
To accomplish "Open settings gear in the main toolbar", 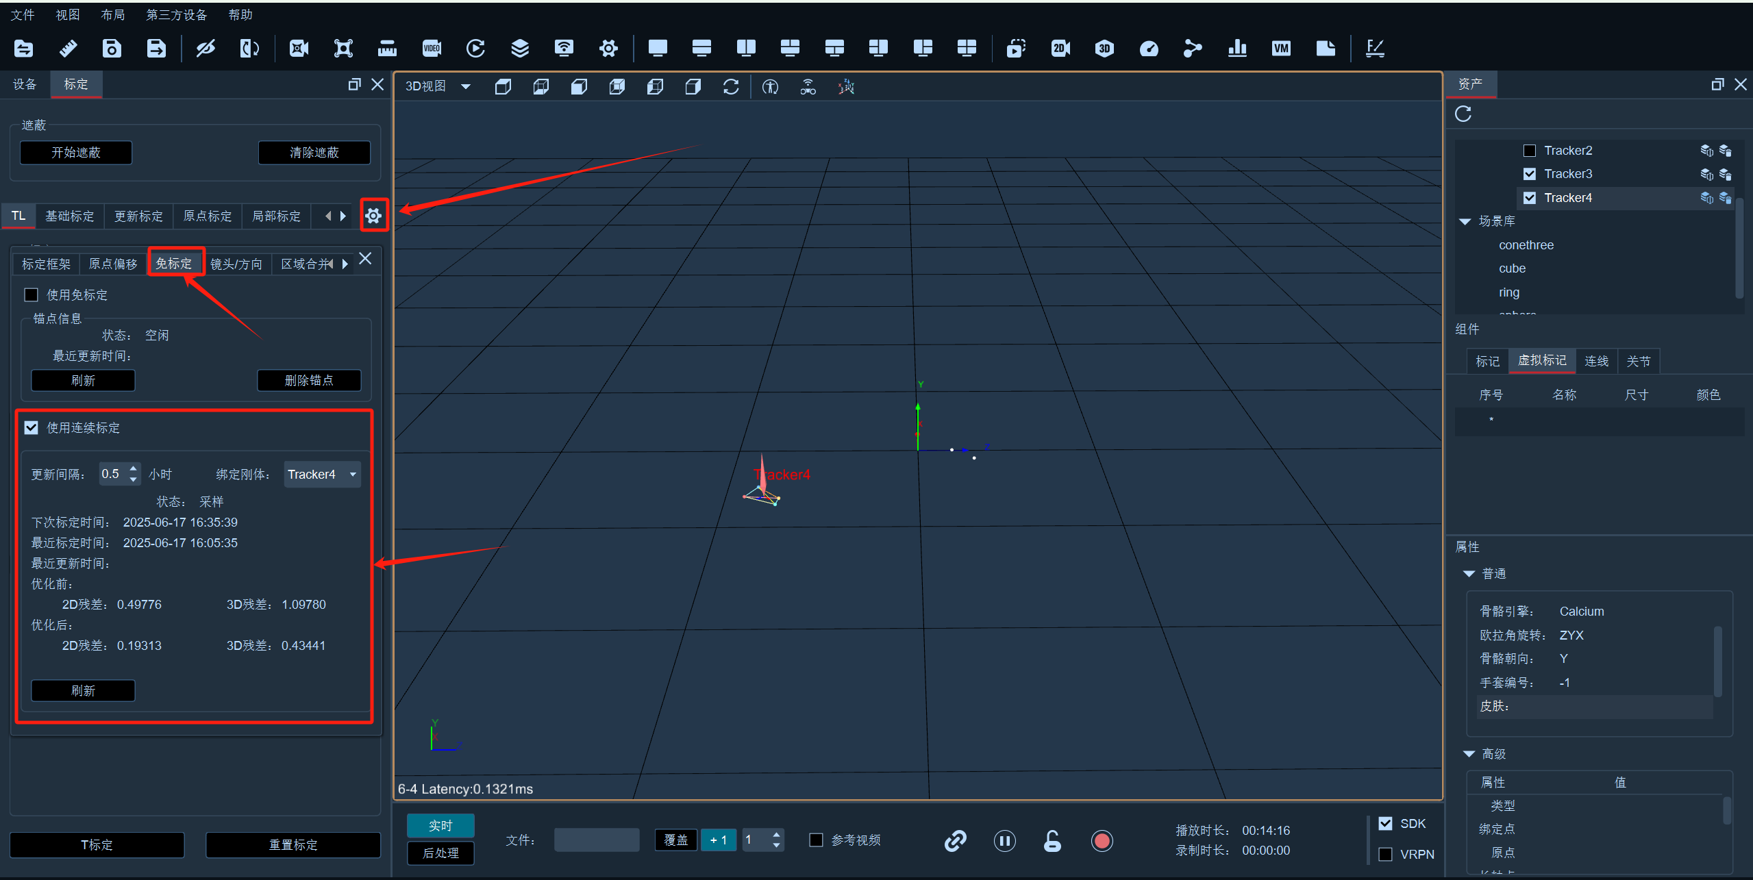I will [x=608, y=48].
